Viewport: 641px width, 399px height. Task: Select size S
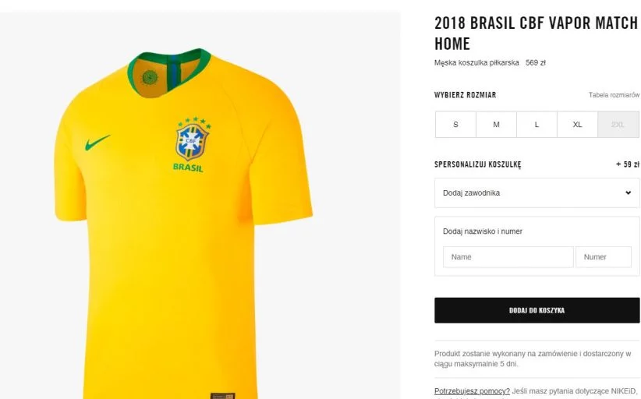(455, 125)
